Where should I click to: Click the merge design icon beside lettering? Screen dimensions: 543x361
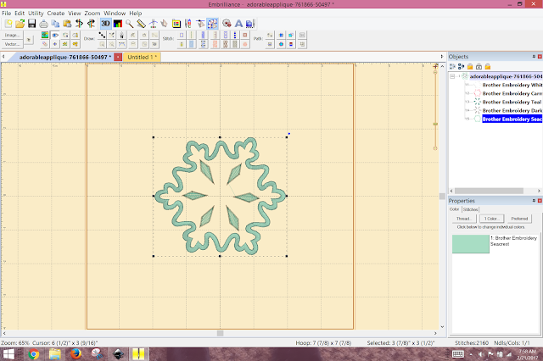point(250,24)
